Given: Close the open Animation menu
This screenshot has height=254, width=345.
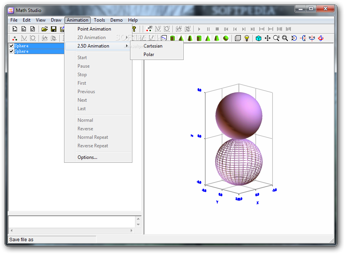Looking at the screenshot, I should (78, 20).
